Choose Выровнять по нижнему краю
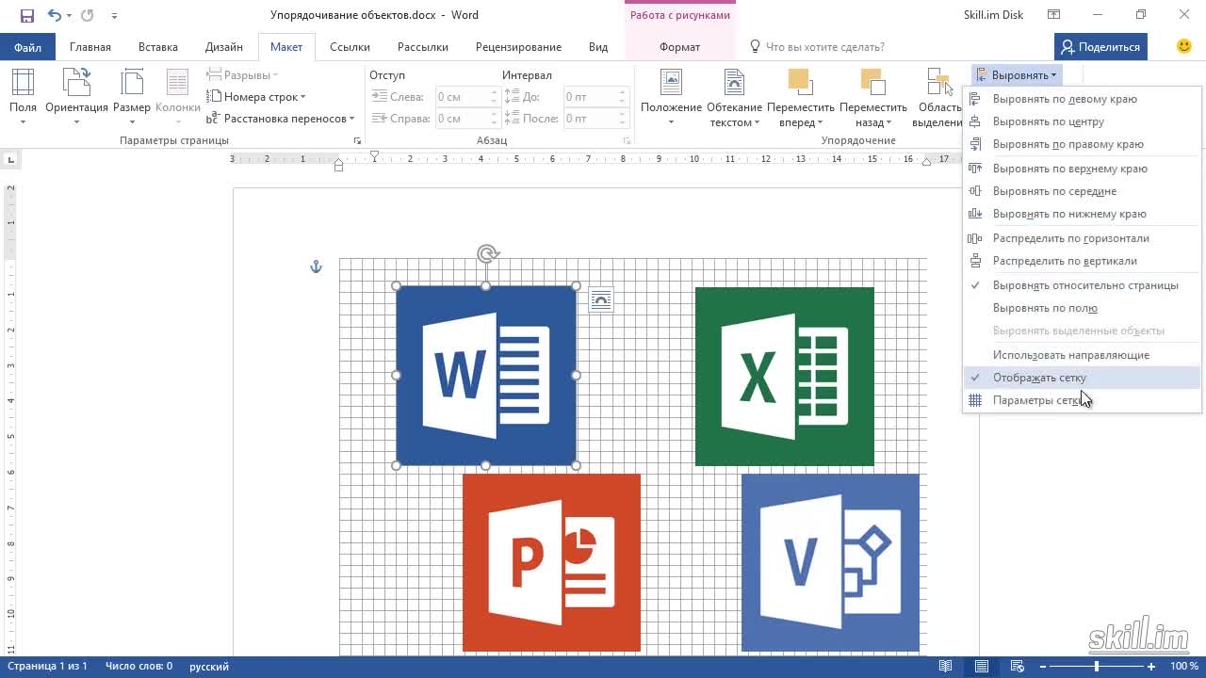The width and height of the screenshot is (1206, 678). point(1084,214)
